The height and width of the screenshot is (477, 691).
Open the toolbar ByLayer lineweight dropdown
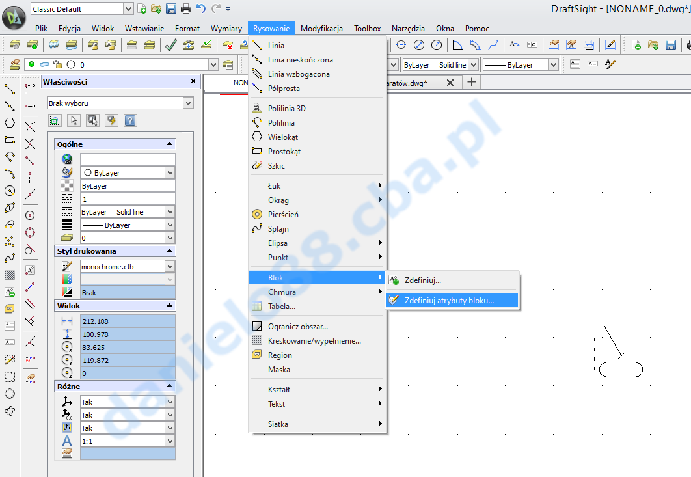(553, 65)
